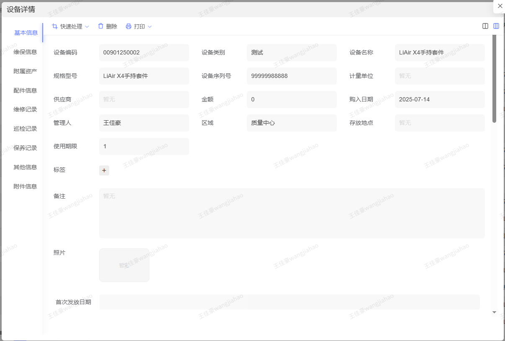Click the quick process (快速处理) icon
The height and width of the screenshot is (341, 505).
55,26
